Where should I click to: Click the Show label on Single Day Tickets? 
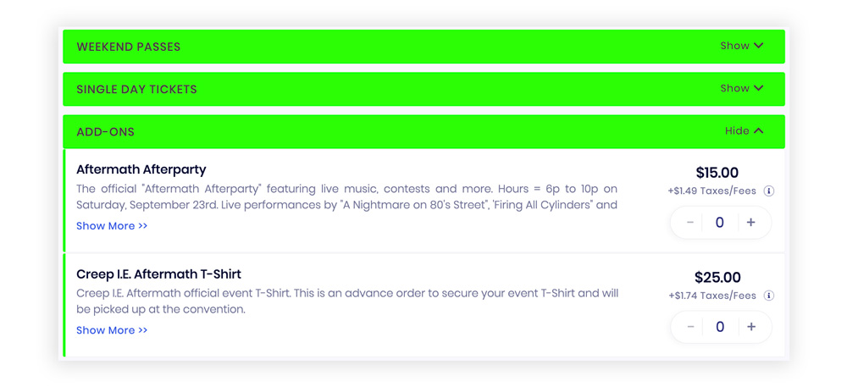tap(734, 89)
